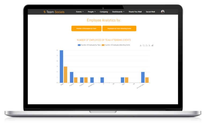Click the blue Finance bar

coord(72,77)
